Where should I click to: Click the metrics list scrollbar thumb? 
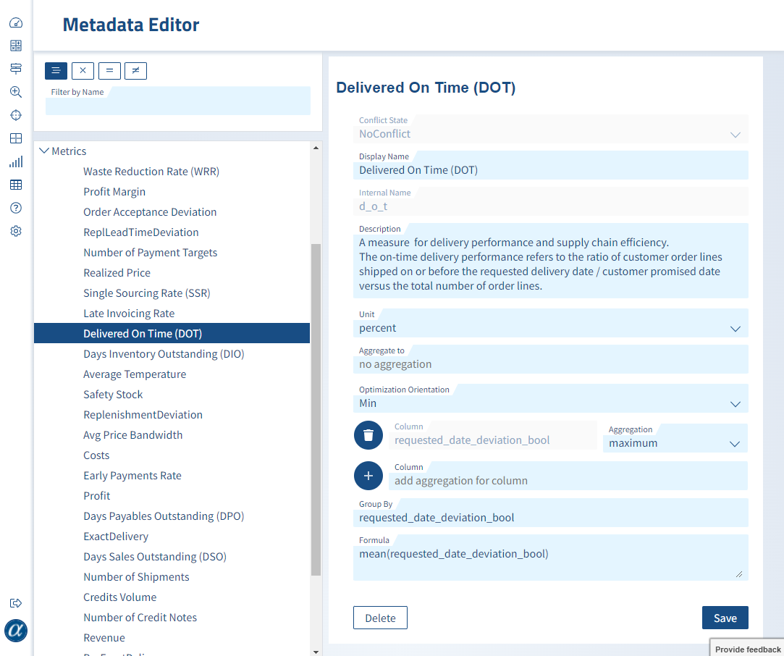[x=316, y=410]
